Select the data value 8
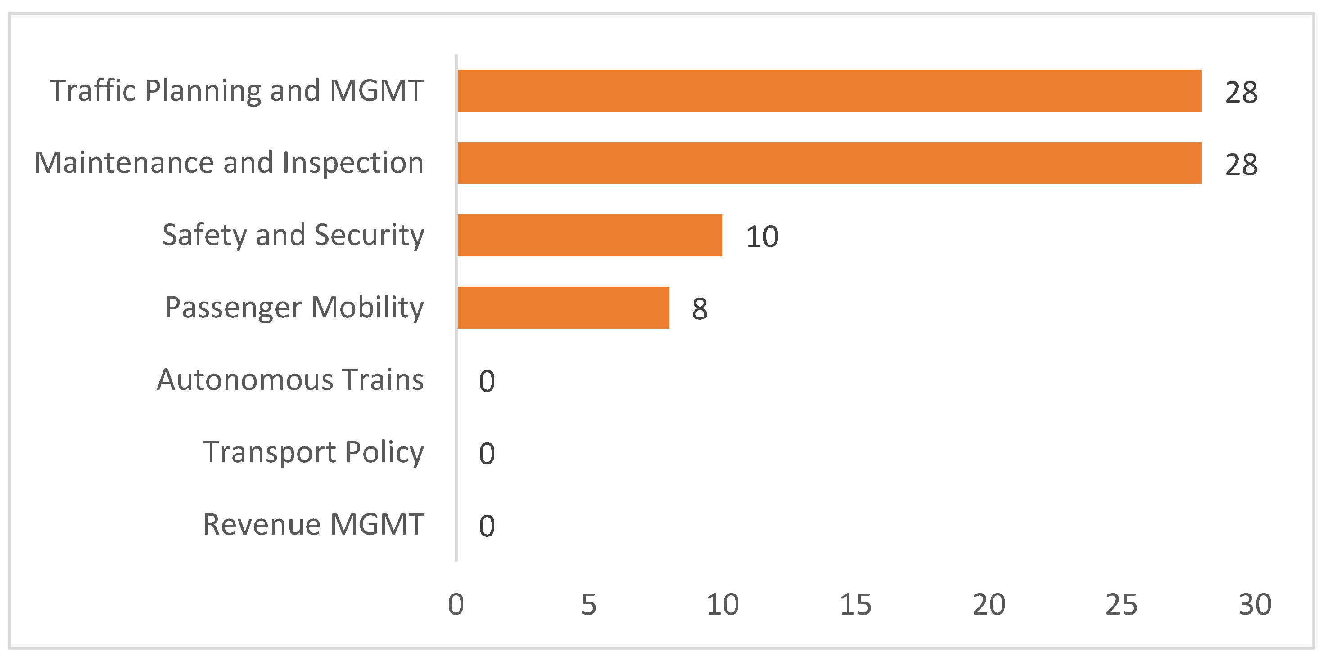 point(700,309)
